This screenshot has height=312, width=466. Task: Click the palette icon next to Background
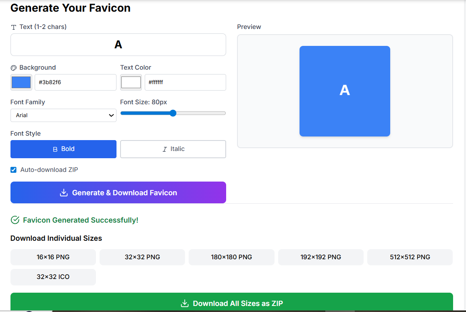14,68
